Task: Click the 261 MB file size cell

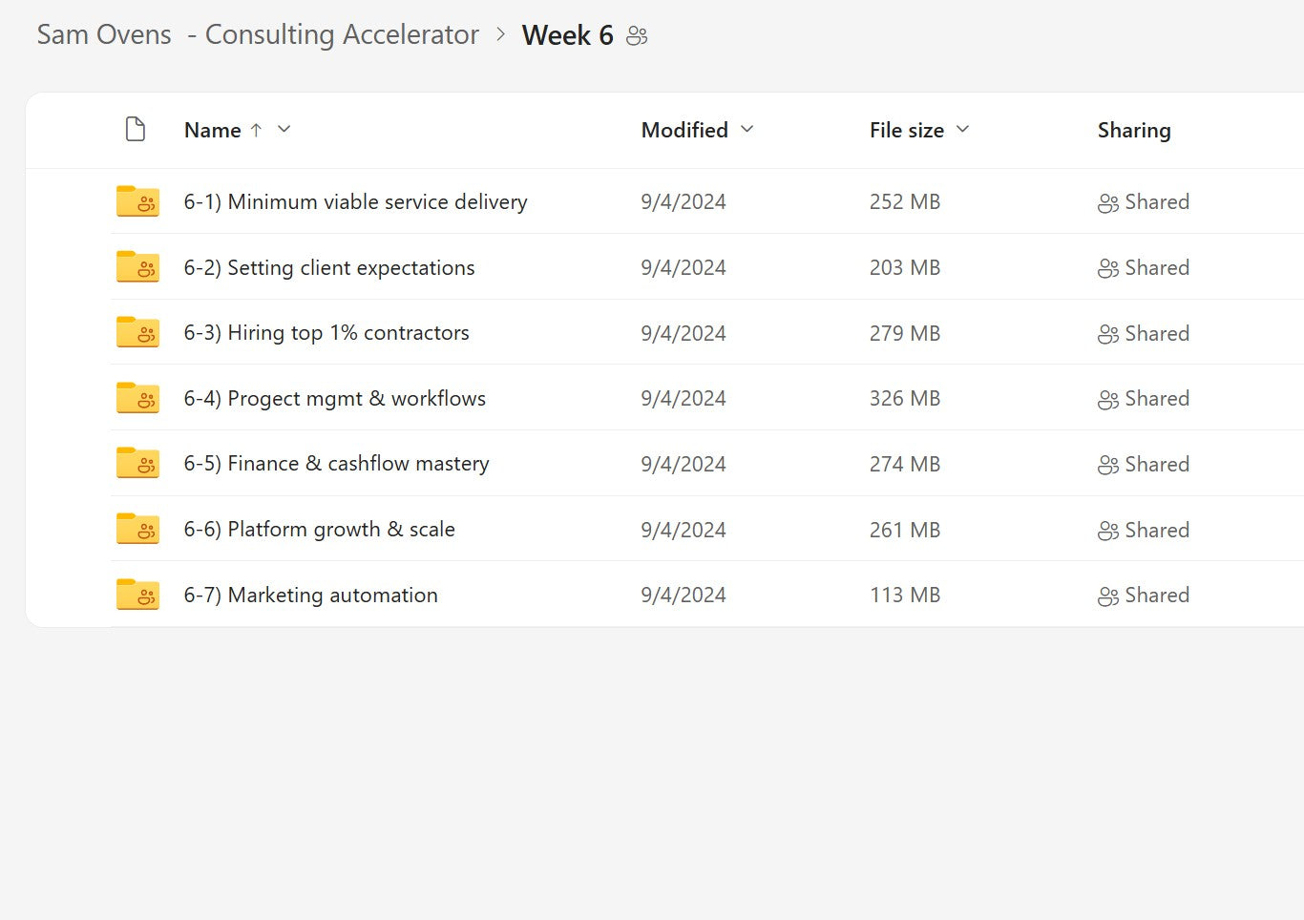Action: click(905, 530)
